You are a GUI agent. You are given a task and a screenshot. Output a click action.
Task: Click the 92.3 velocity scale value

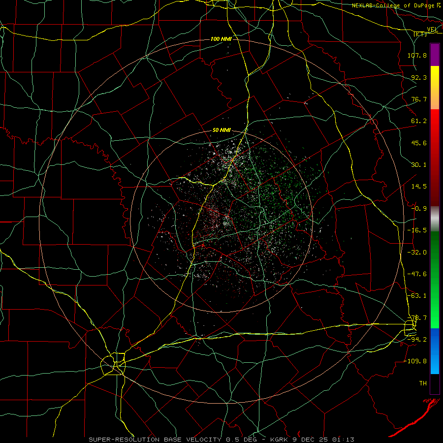click(x=419, y=77)
